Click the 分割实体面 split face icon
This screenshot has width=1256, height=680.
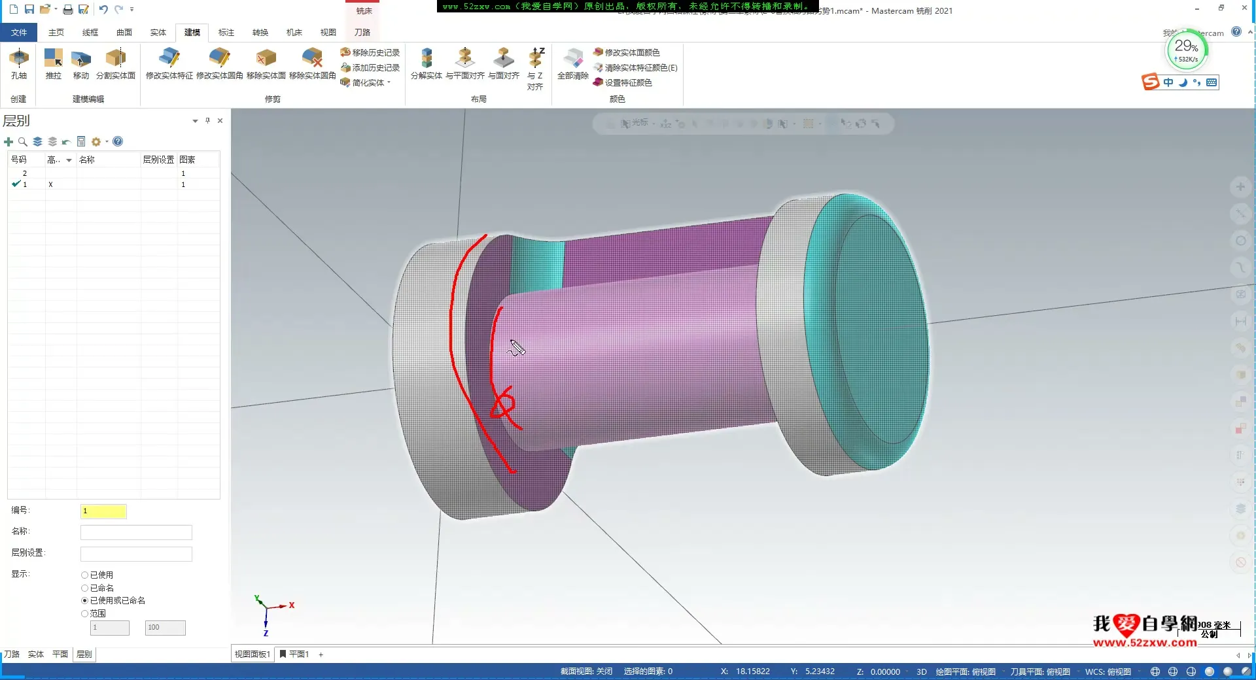(x=116, y=63)
